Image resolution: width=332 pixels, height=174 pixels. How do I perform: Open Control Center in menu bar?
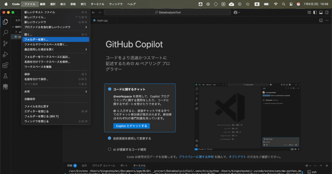[291, 4]
